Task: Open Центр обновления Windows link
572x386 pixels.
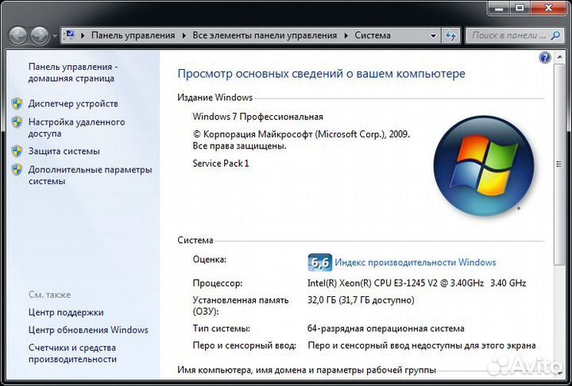Action: click(88, 330)
